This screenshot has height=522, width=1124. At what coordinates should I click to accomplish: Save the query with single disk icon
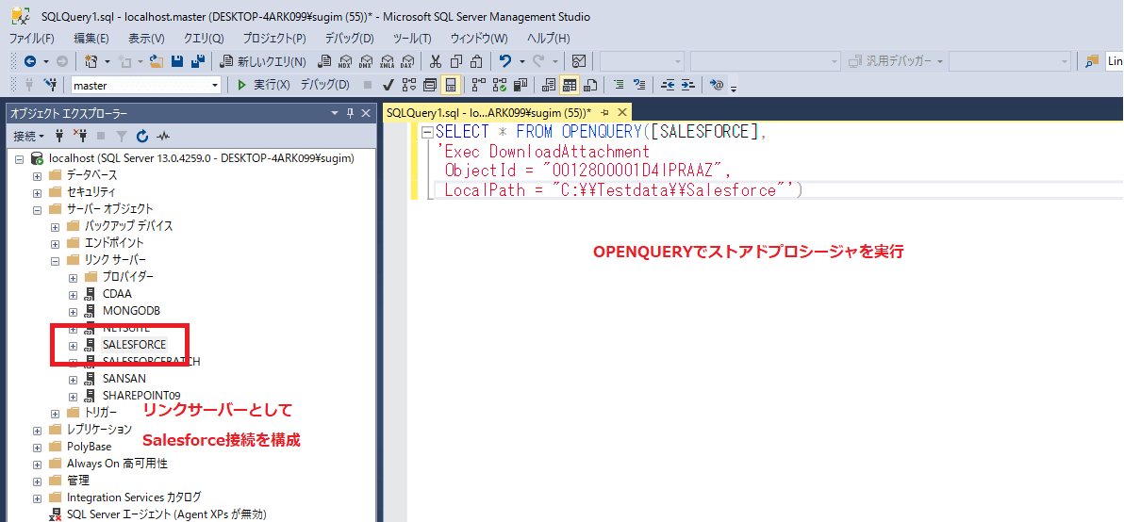(x=177, y=61)
